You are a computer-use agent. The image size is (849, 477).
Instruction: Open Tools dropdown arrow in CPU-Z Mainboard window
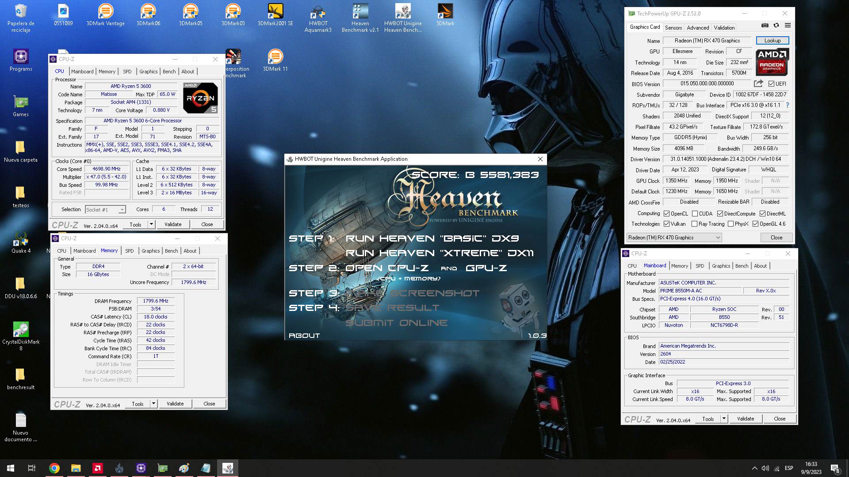click(x=724, y=419)
